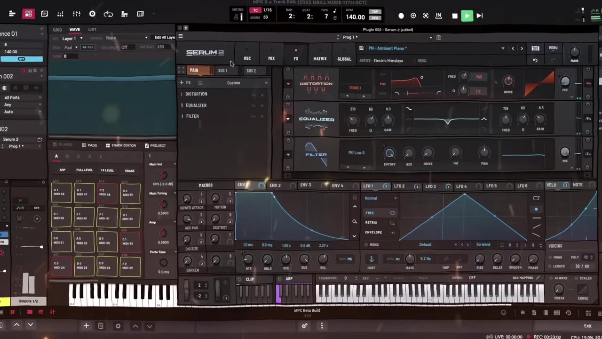Adjust the Filter CUTOFF knob
602x339 pixels.
coord(389,153)
